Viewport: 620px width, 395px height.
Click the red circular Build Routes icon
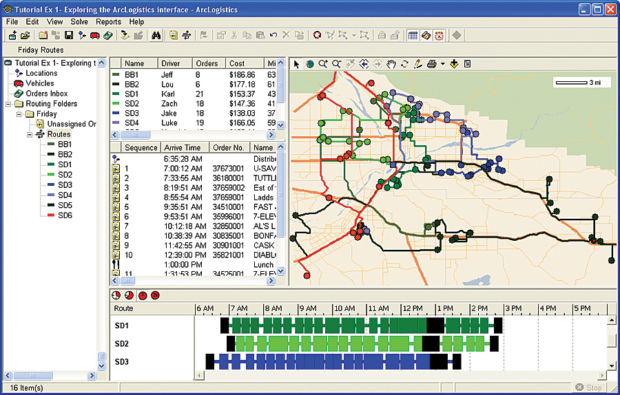tap(317, 36)
